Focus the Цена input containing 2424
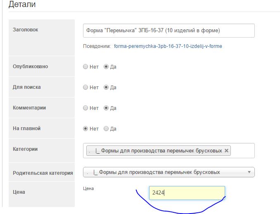 pos(187,193)
